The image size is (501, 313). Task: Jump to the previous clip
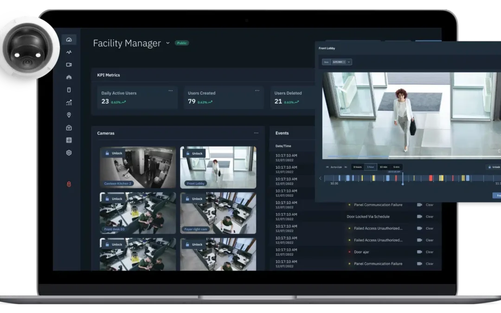(x=327, y=167)
